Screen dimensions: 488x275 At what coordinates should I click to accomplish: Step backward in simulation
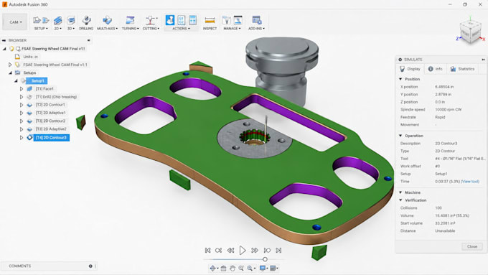pyautogui.click(x=230, y=250)
